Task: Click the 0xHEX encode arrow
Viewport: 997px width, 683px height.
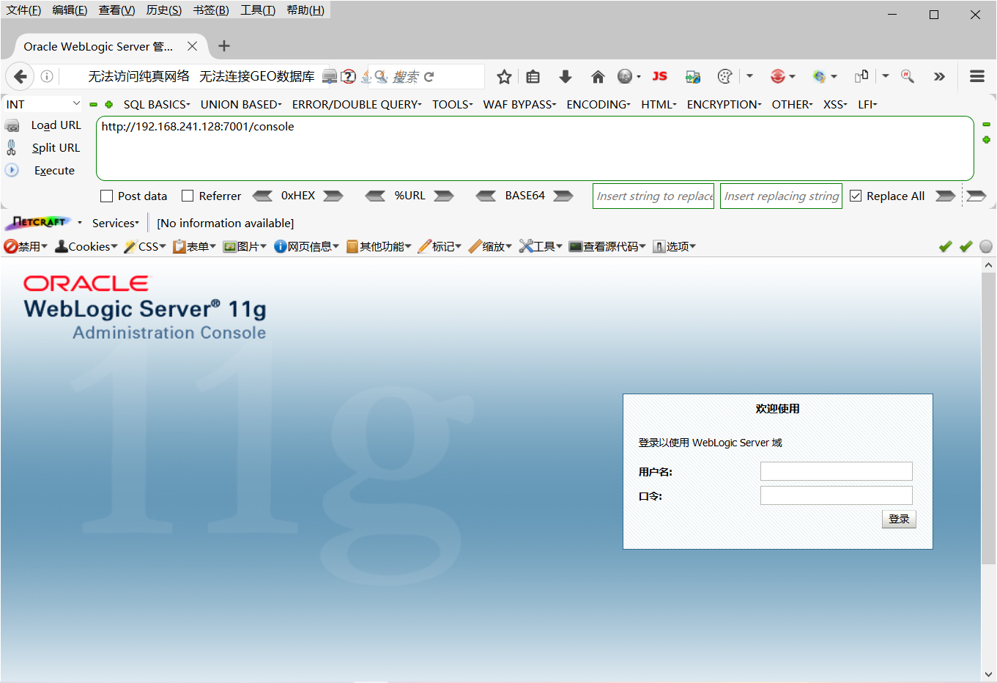Action: tap(333, 196)
